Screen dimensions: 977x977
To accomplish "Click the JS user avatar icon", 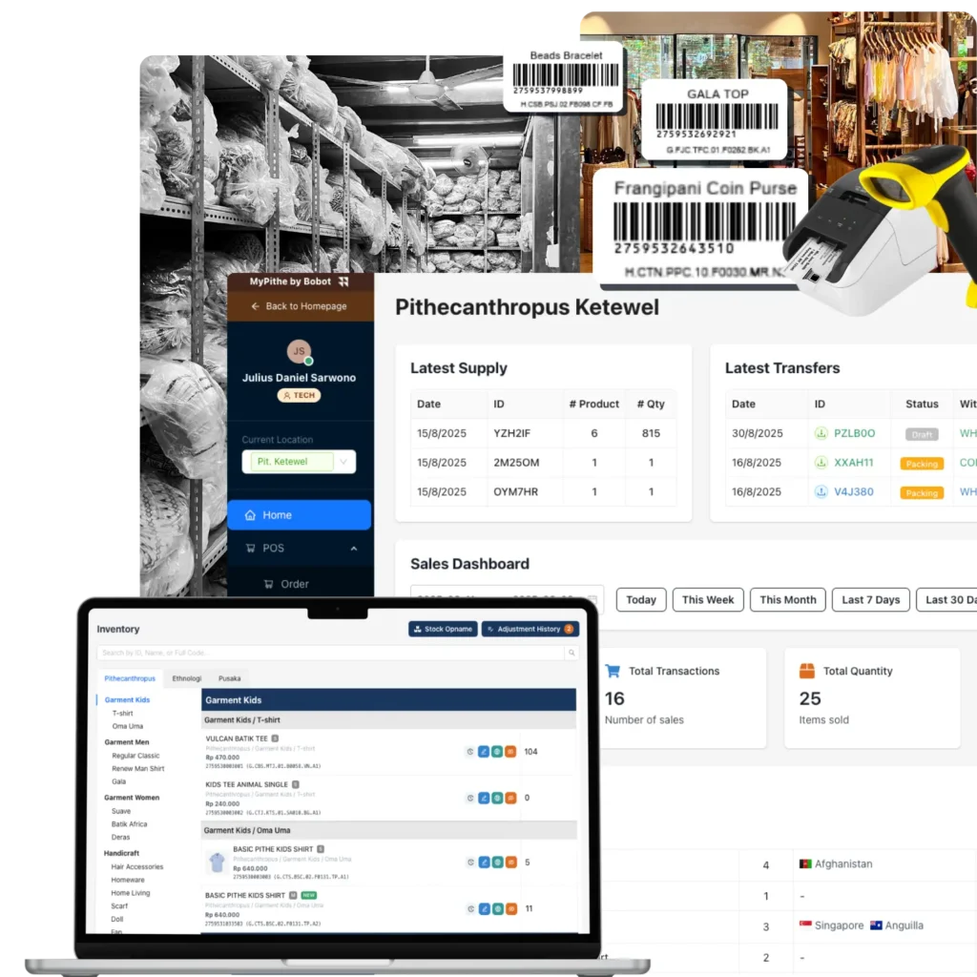I will pyautogui.click(x=300, y=351).
